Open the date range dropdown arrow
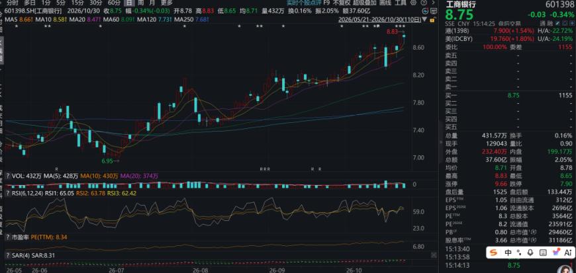Viewport: 576px width, 273px height. [425, 19]
